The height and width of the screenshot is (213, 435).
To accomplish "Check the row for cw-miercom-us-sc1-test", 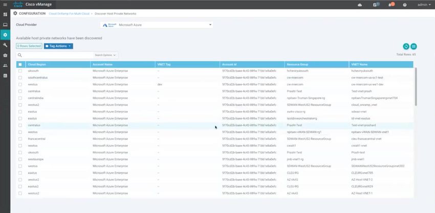I will (20, 78).
